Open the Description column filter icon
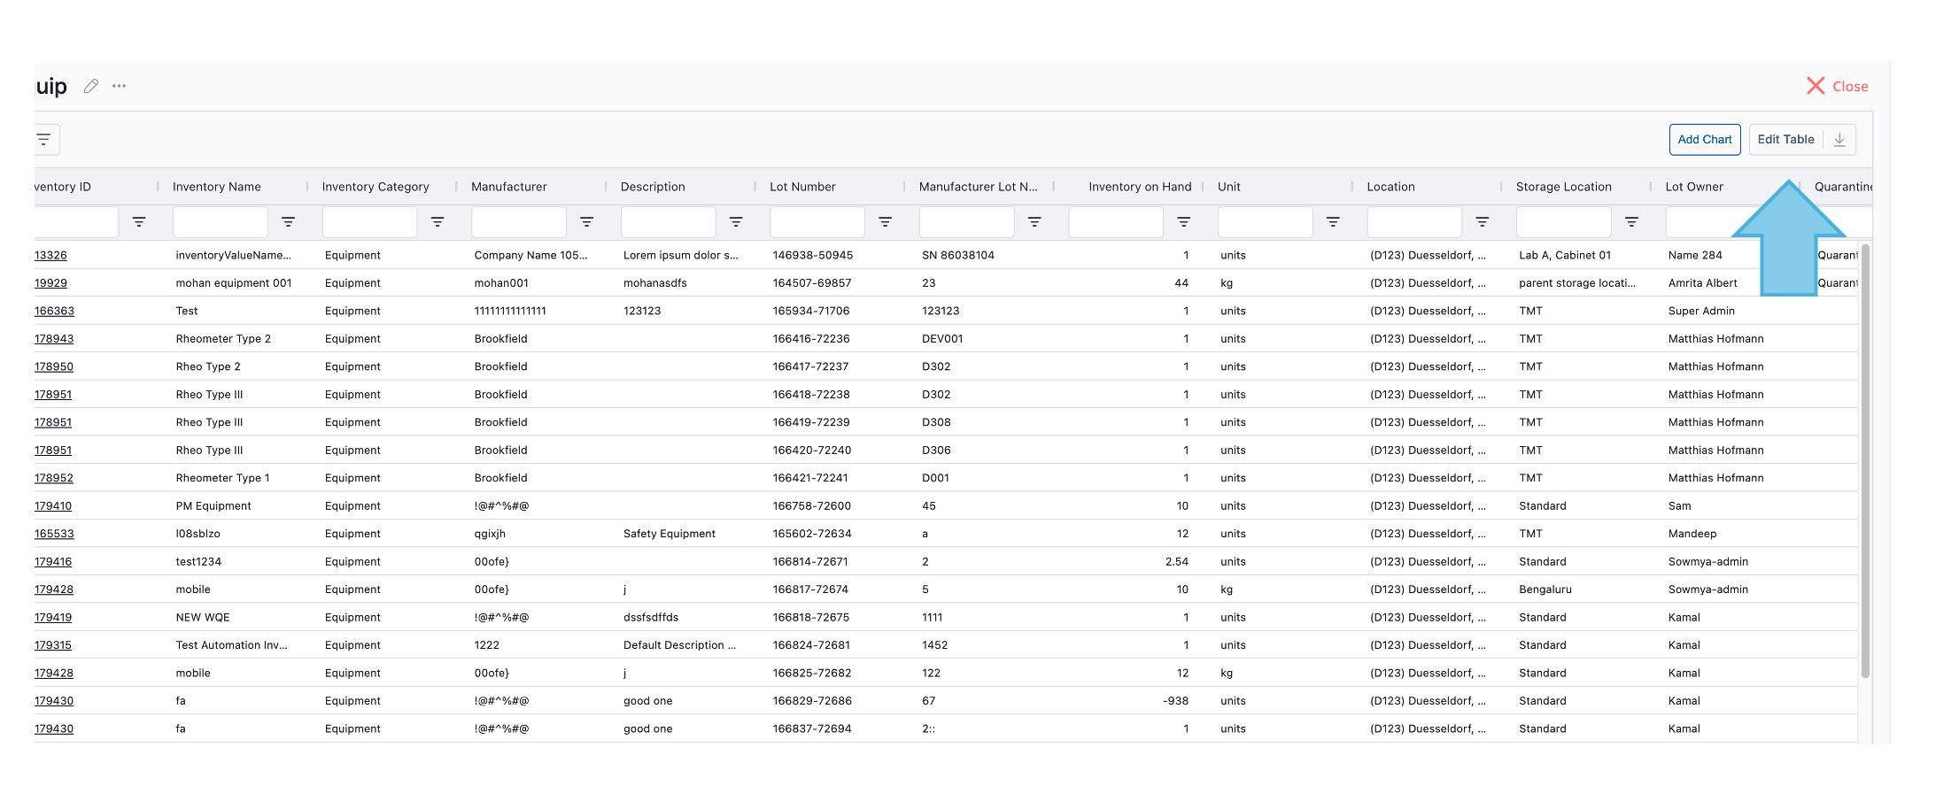 tap(736, 221)
